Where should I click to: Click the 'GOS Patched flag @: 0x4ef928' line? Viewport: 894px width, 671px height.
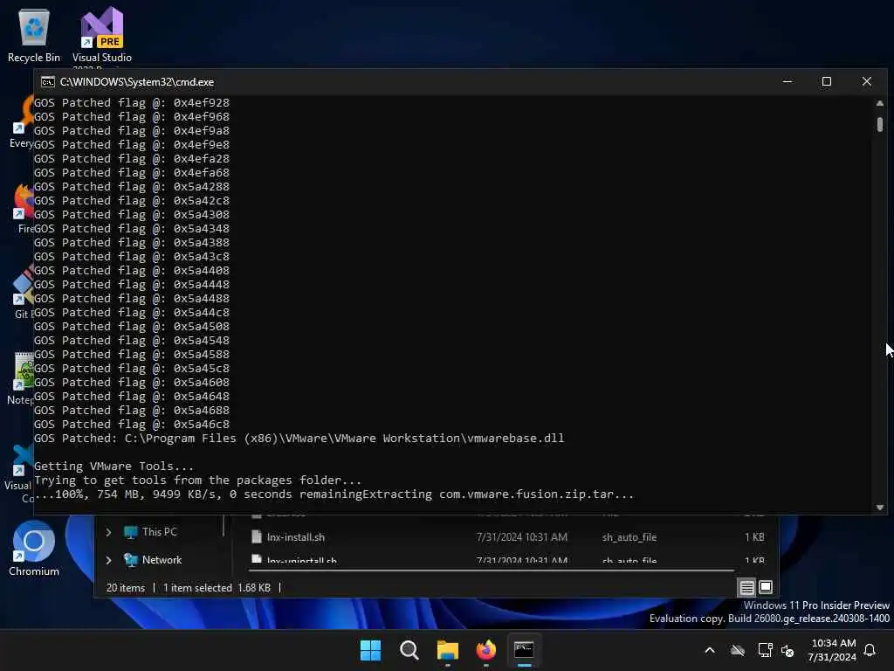[132, 103]
